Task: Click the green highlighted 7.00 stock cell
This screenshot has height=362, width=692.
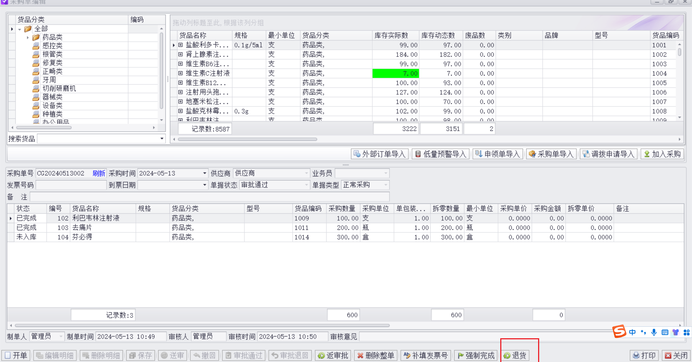Action: point(395,73)
